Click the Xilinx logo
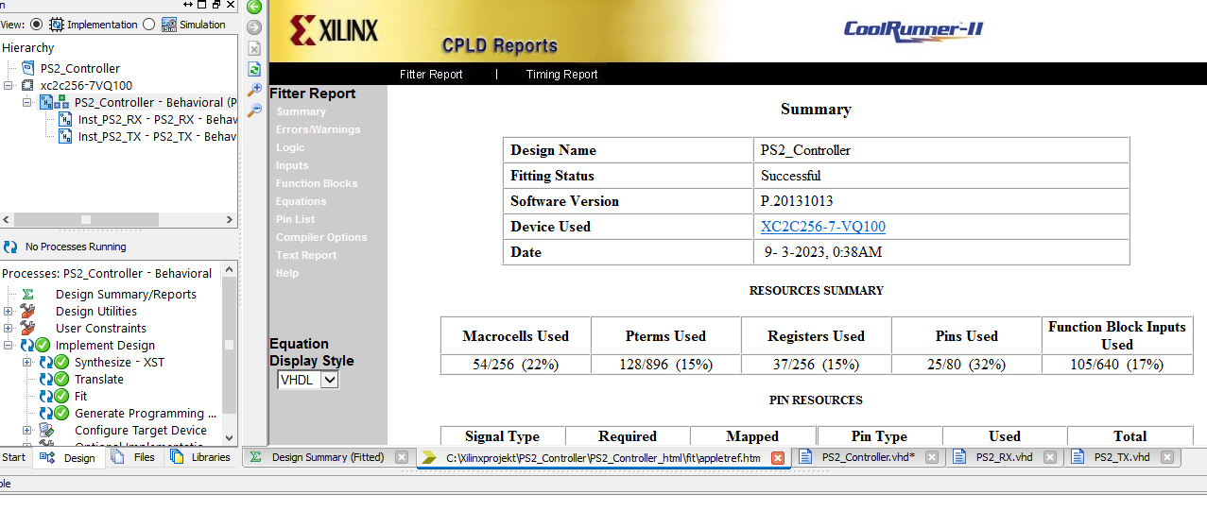The image size is (1207, 511). [x=335, y=30]
